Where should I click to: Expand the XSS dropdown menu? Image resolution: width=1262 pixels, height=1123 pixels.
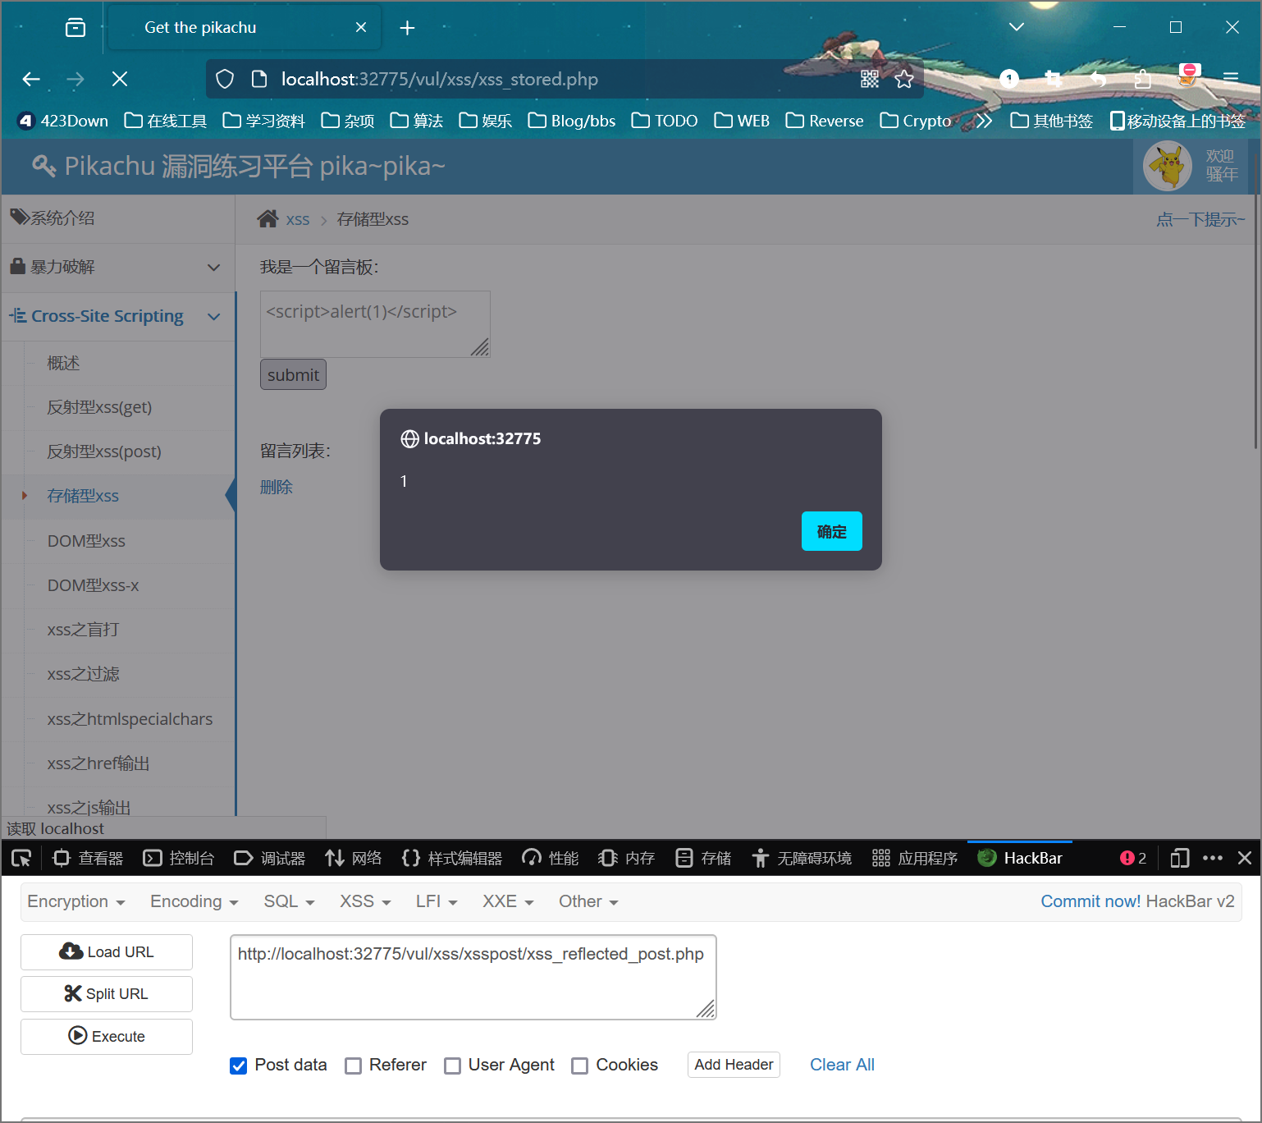[x=364, y=901]
